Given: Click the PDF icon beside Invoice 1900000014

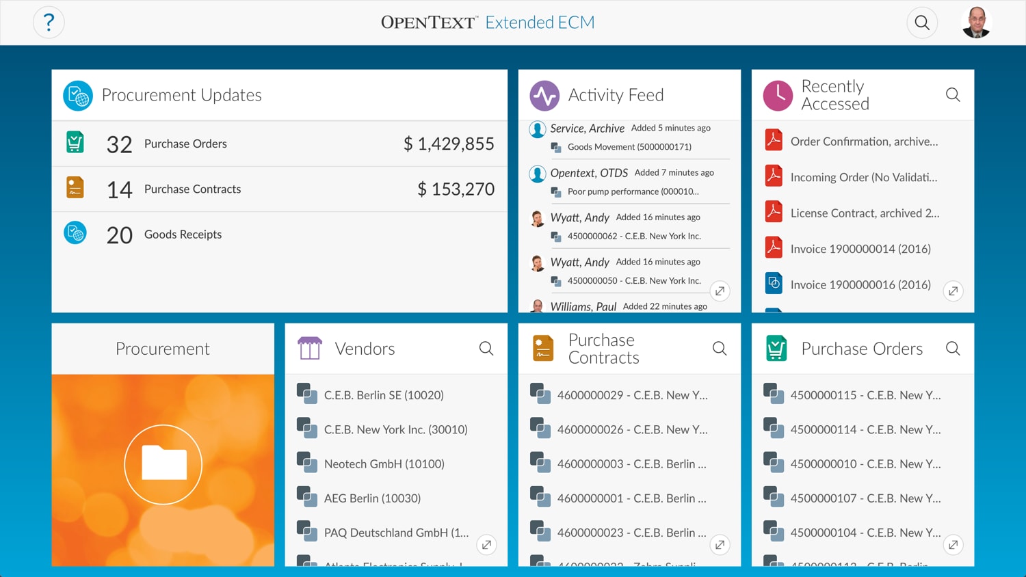Looking at the screenshot, I should click(773, 248).
